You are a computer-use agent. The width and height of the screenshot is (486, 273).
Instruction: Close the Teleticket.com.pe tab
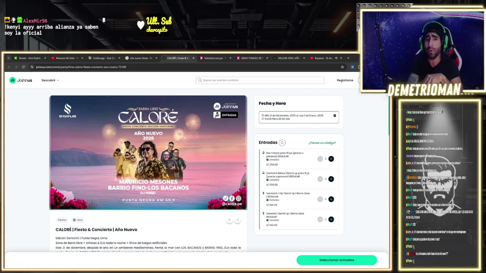(x=230, y=58)
